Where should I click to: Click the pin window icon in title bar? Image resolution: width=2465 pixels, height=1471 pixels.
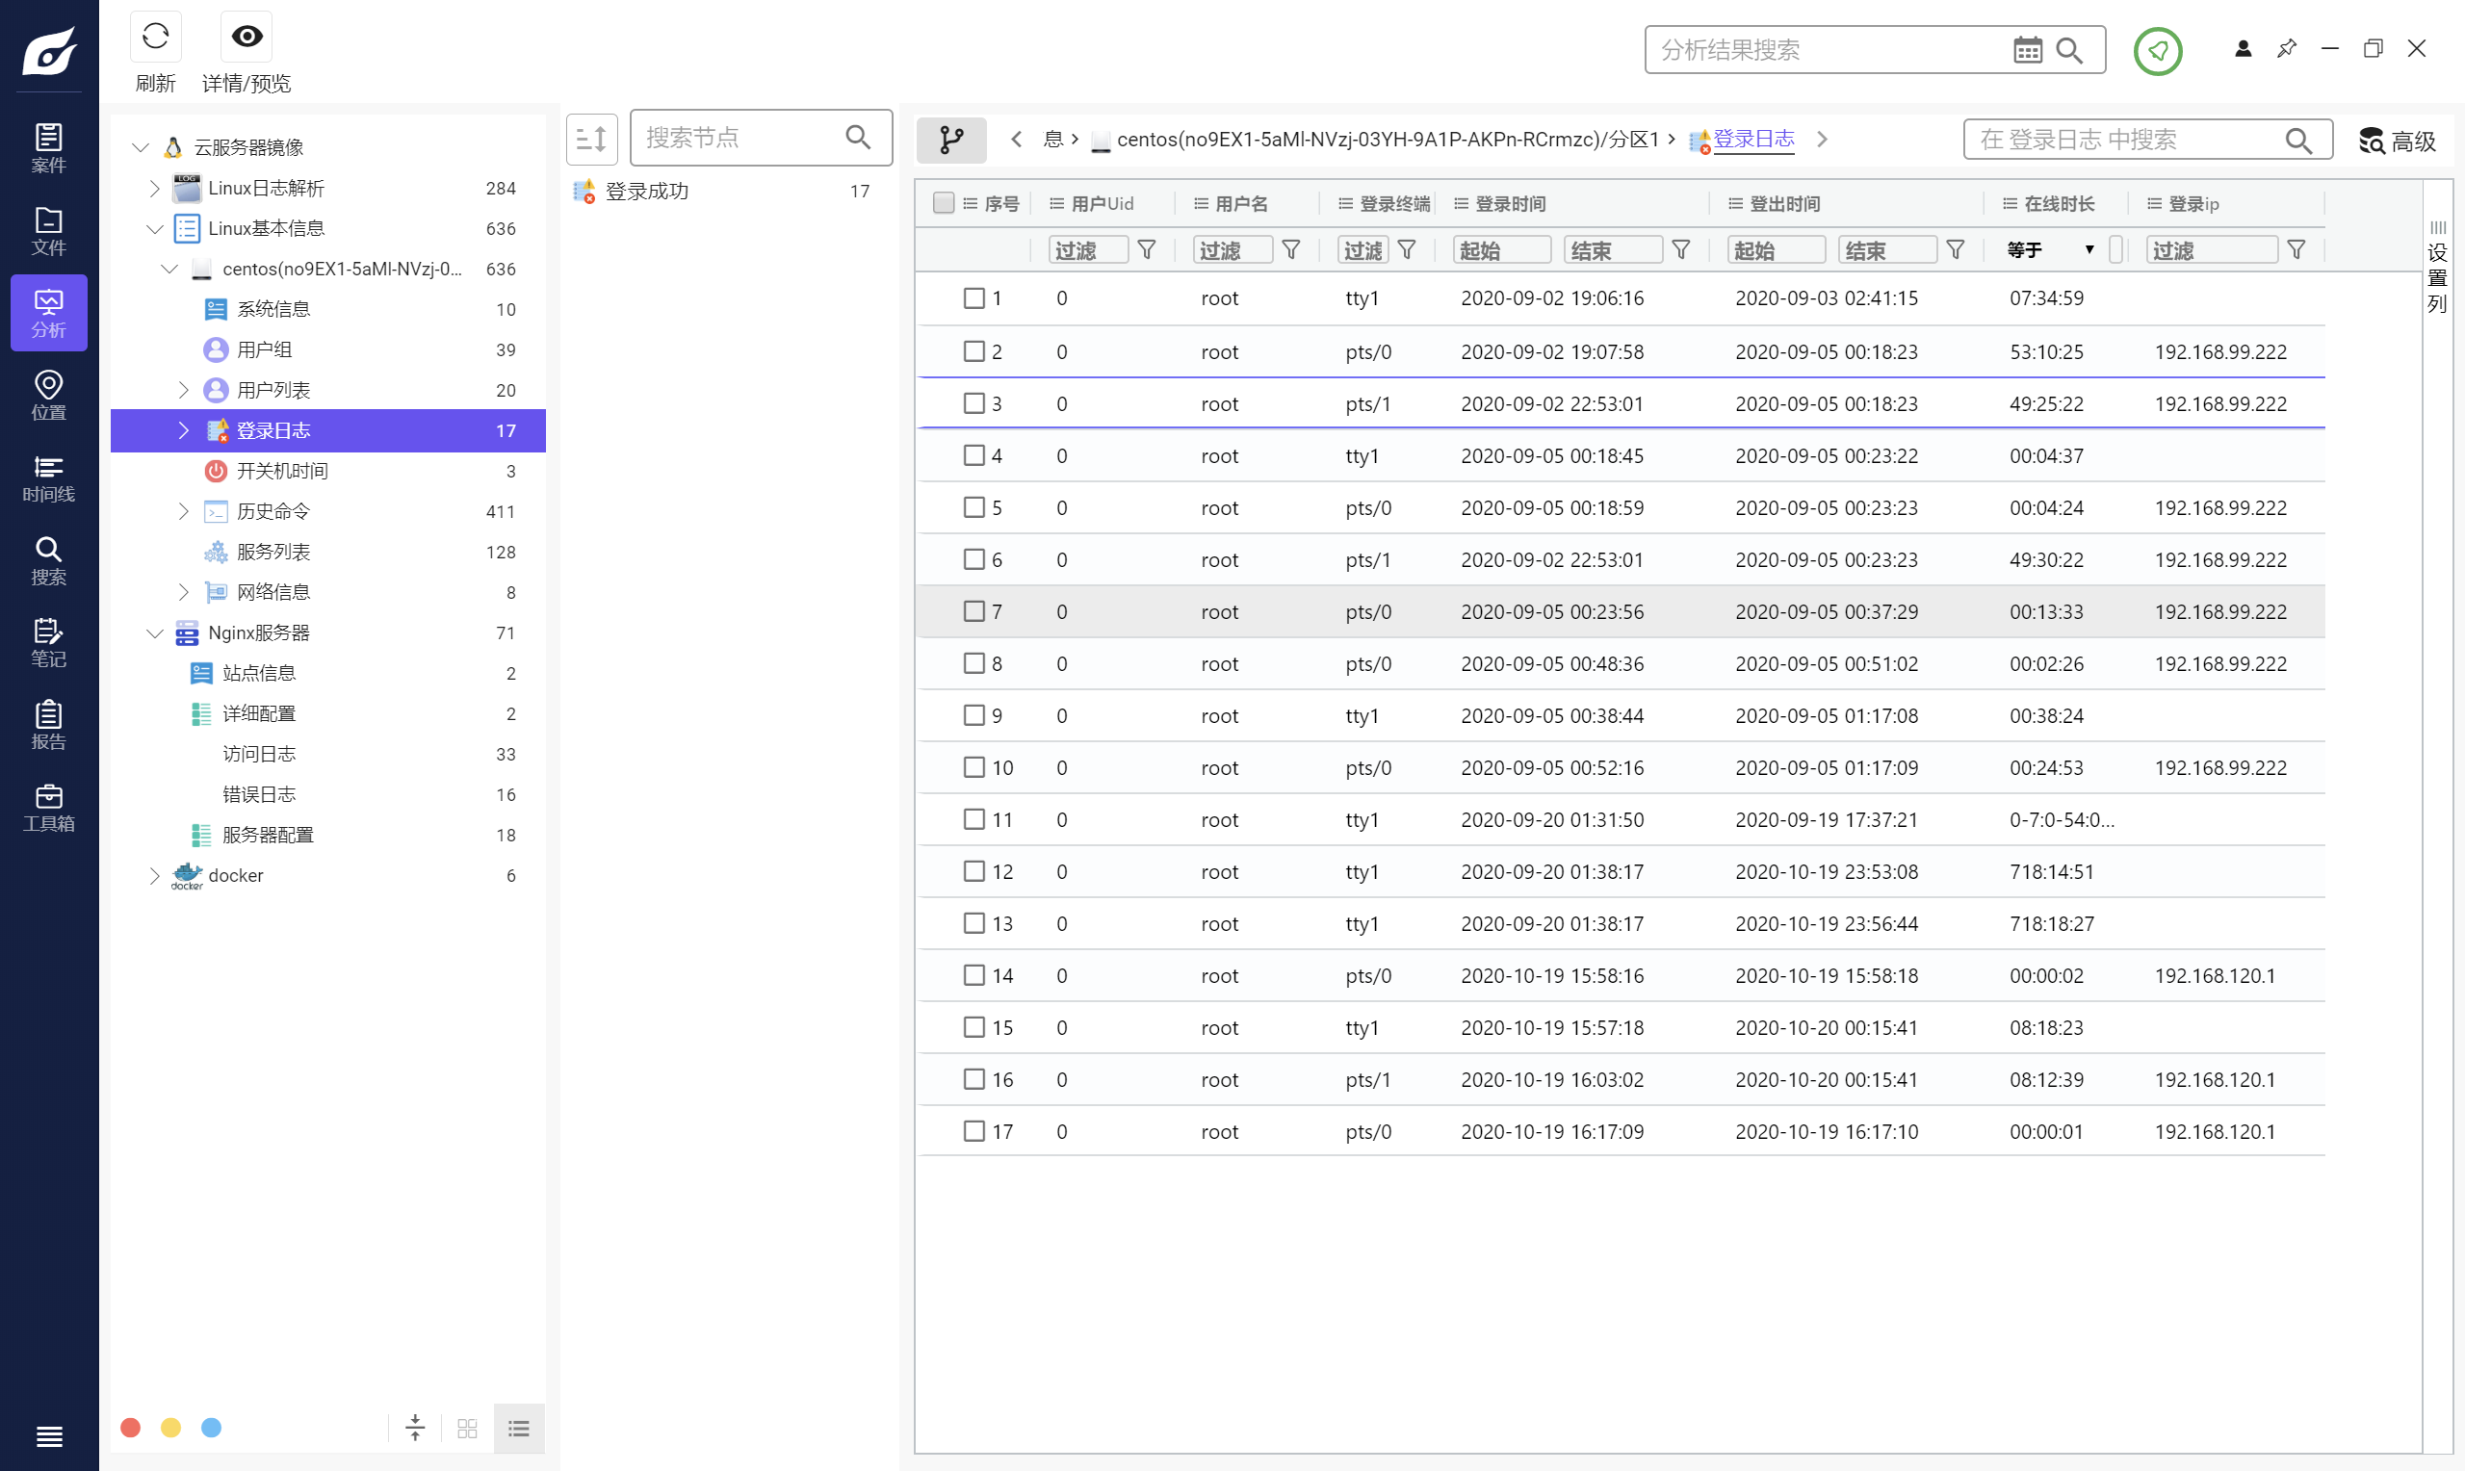pos(2287,48)
